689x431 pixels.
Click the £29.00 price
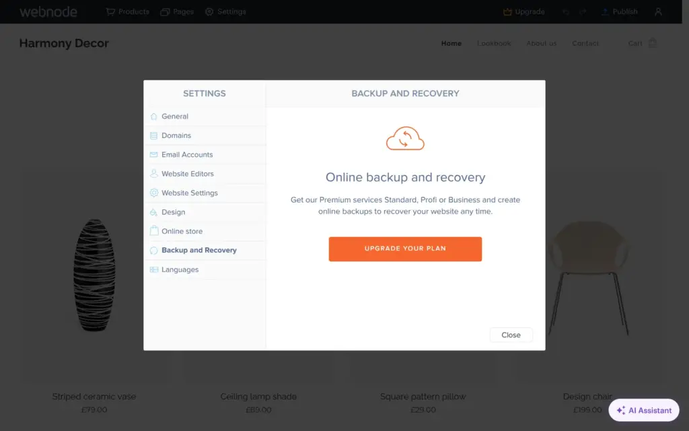(423, 409)
